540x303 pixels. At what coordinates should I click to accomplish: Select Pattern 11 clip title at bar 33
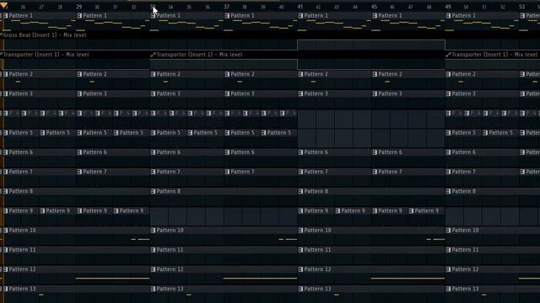click(170, 250)
